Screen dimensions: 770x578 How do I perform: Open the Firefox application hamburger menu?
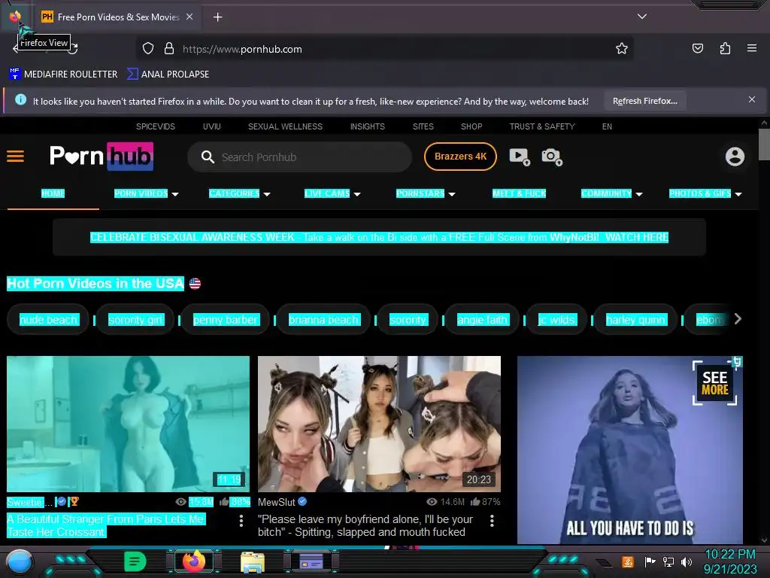point(752,48)
